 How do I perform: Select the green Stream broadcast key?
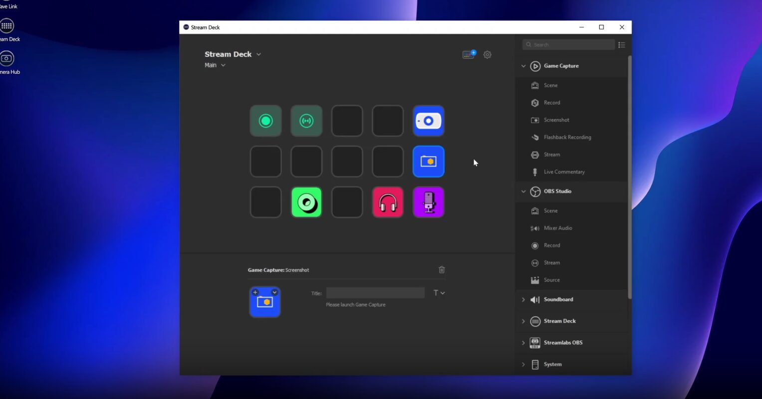[x=306, y=121]
